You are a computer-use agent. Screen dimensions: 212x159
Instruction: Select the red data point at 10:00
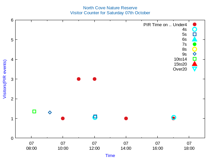63,119
